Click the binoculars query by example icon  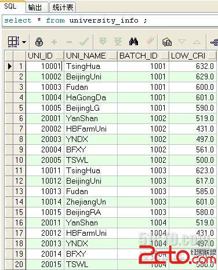[133, 42]
